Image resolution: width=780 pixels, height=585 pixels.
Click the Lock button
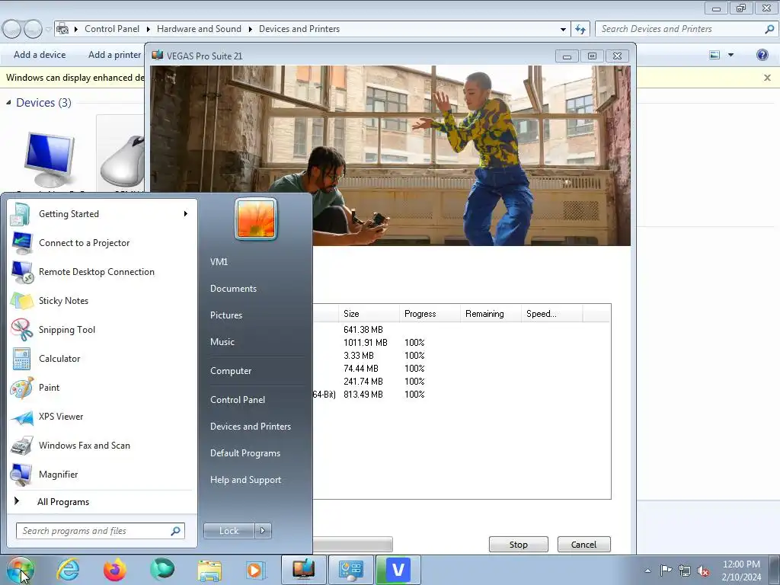[x=229, y=531]
